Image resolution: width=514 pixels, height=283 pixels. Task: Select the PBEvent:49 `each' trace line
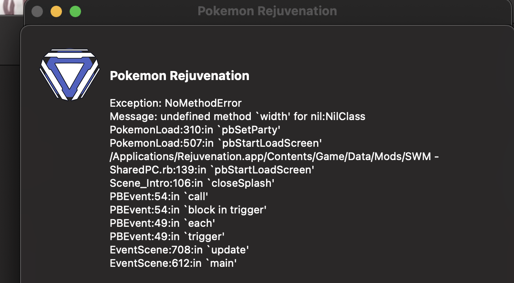[x=162, y=223]
